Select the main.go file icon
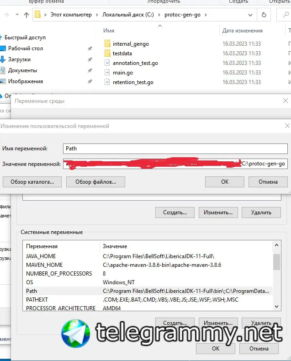Screen dimensions: 291x361 pos(107,73)
